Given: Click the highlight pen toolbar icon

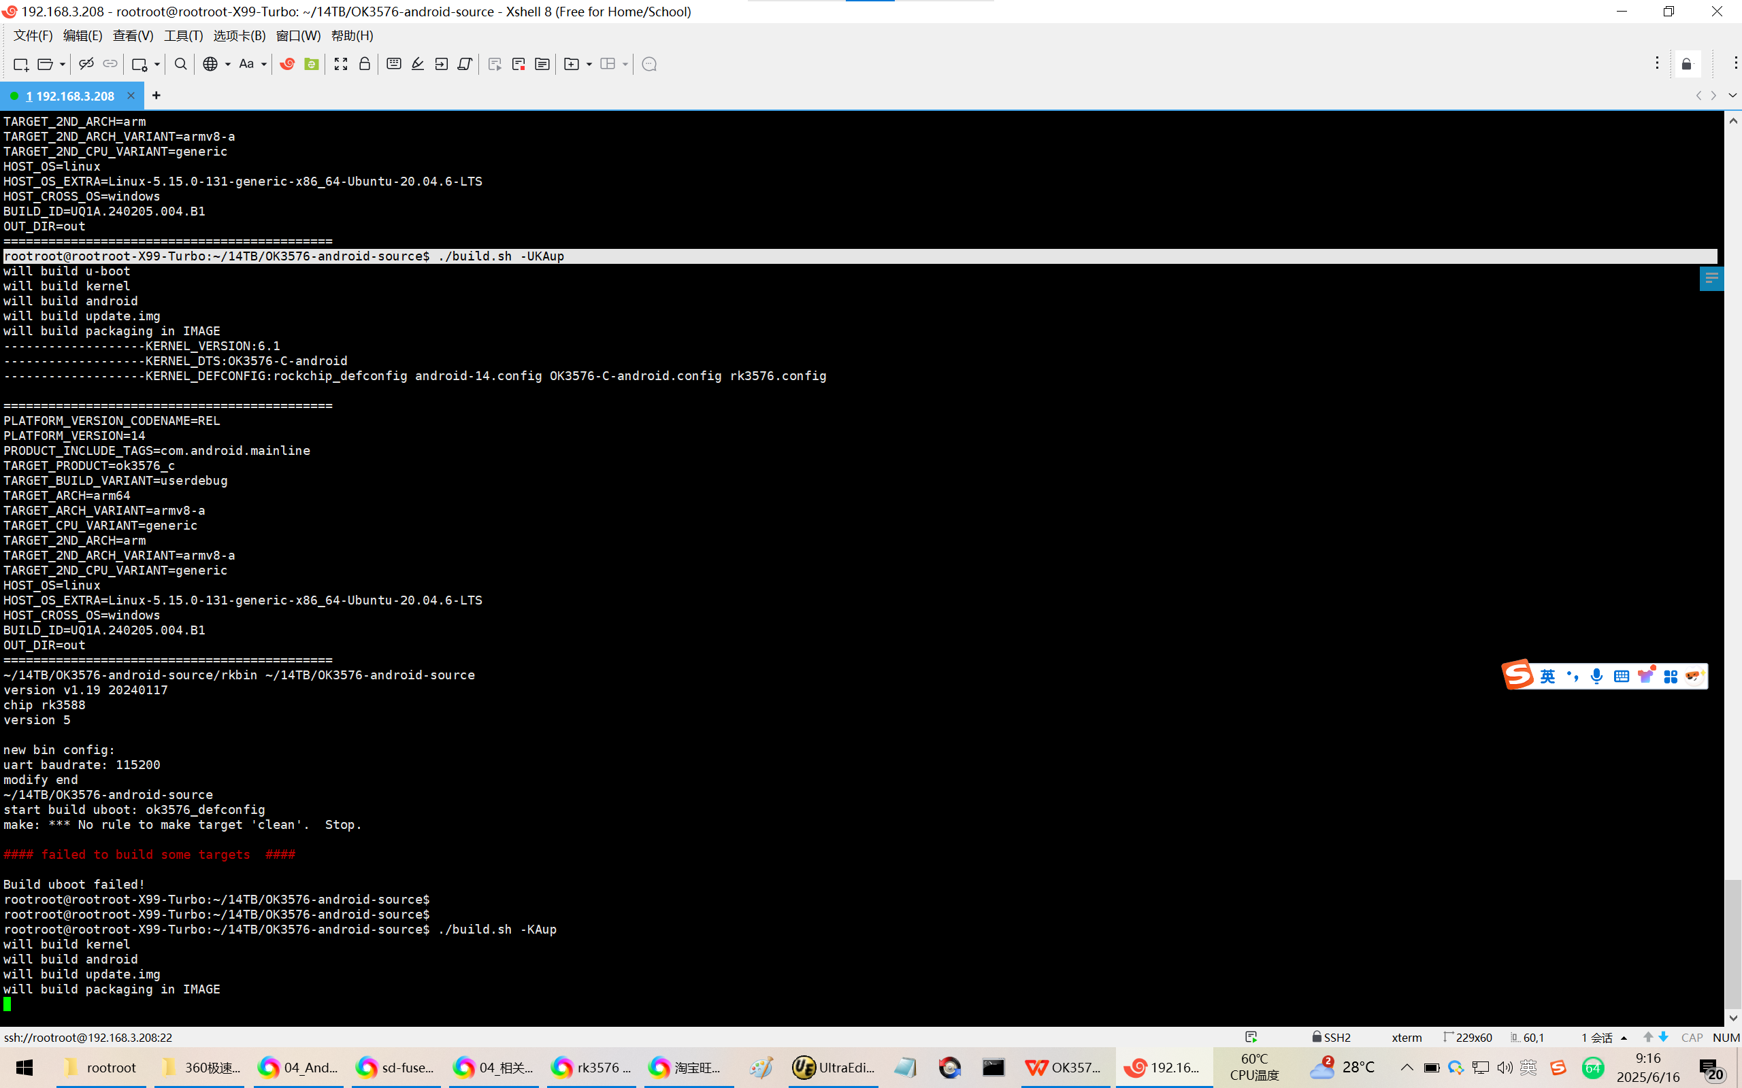Looking at the screenshot, I should click(x=418, y=65).
